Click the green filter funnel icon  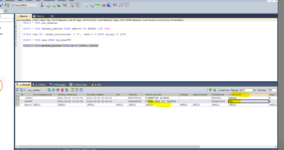click(x=210, y=90)
